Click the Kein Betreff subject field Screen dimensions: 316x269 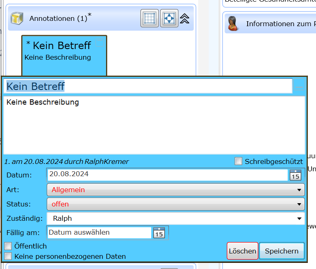pyautogui.click(x=148, y=86)
